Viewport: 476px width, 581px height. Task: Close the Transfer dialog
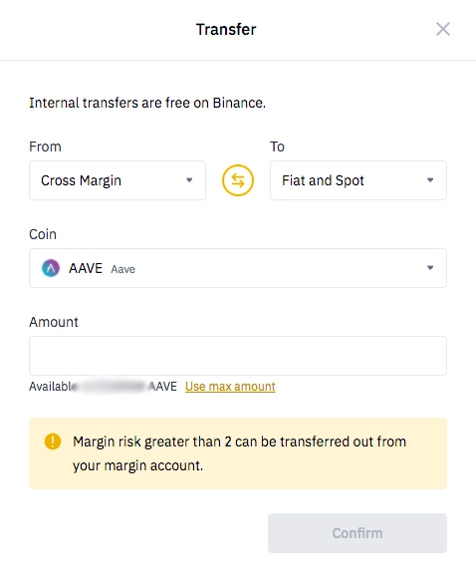[443, 29]
